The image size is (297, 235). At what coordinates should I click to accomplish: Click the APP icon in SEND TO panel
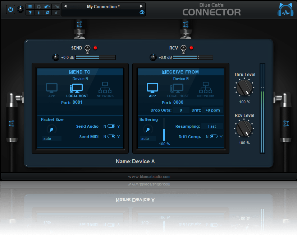pos(51,88)
